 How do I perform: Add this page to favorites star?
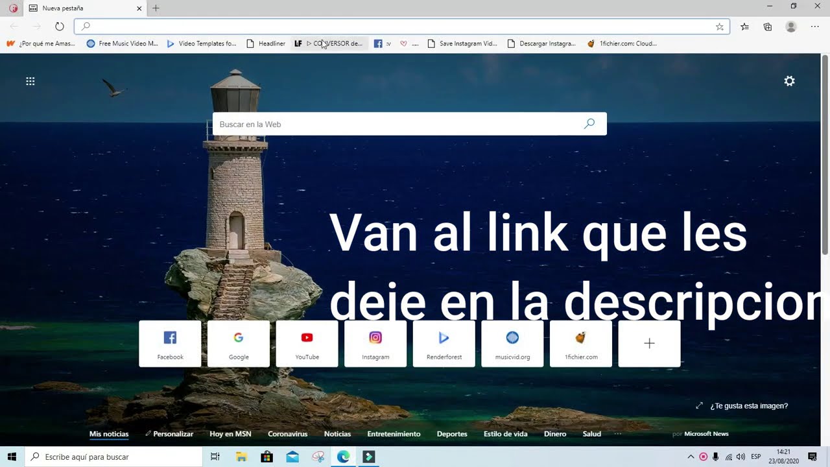pyautogui.click(x=719, y=27)
